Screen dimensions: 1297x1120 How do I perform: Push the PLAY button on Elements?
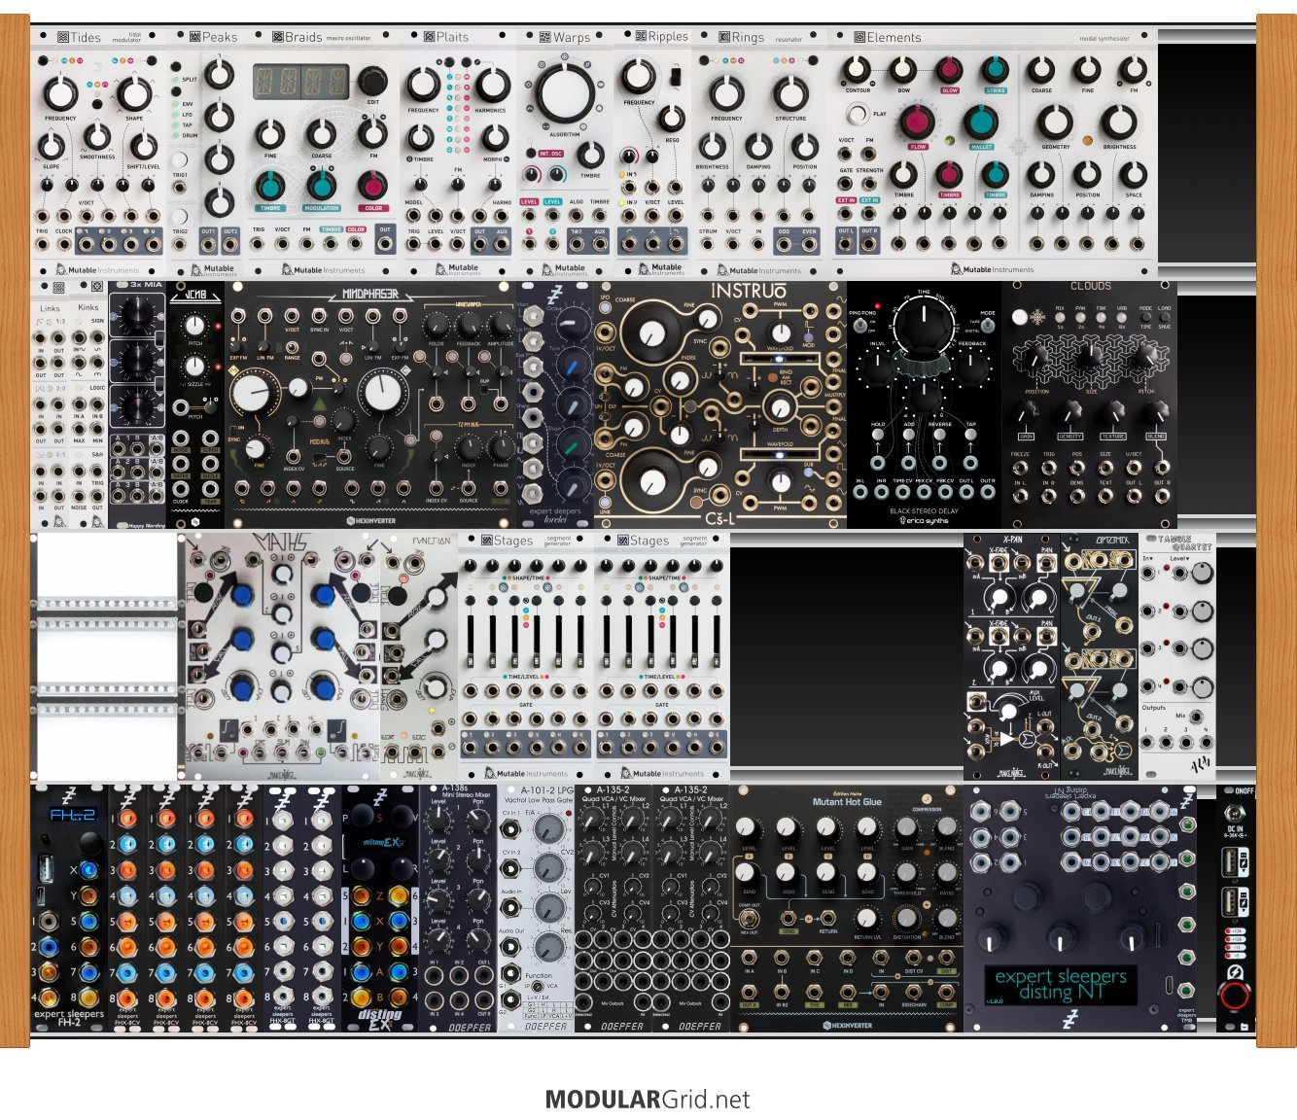coord(857,115)
